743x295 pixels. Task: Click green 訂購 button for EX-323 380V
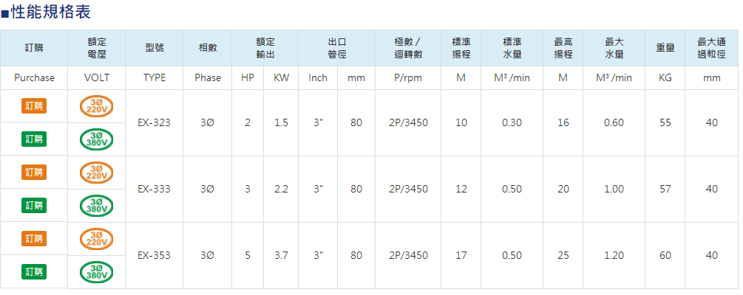tap(34, 139)
